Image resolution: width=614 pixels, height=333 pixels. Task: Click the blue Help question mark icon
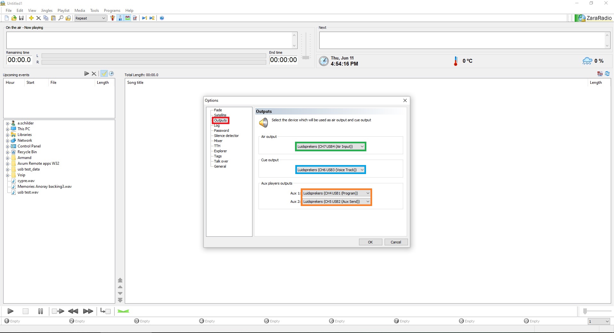coord(162,18)
